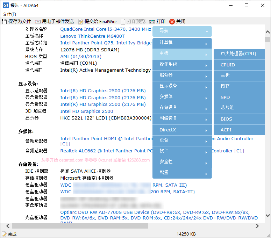Click 提交给 FinalWire toolbar button
The height and width of the screenshot is (238, 271).
[98, 22]
